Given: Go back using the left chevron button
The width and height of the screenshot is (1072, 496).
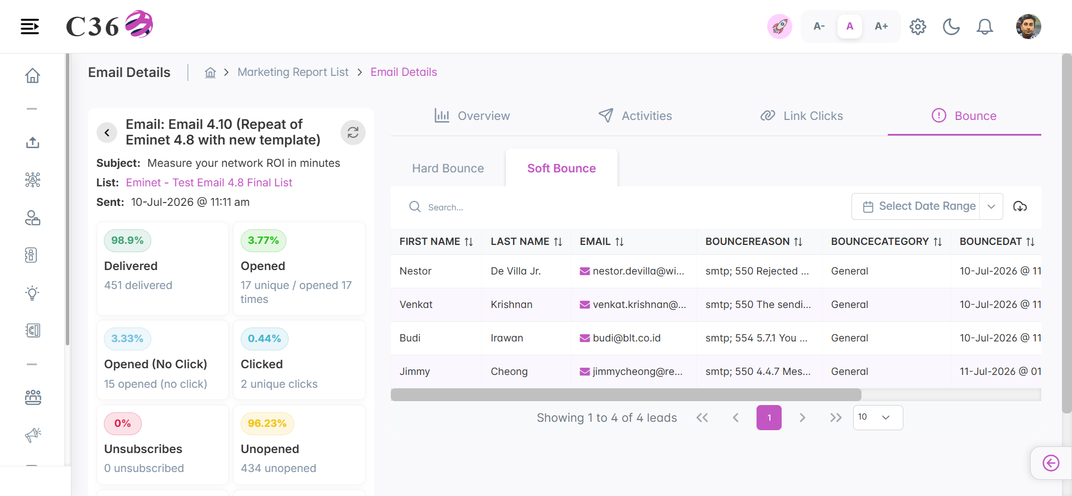Looking at the screenshot, I should [107, 132].
